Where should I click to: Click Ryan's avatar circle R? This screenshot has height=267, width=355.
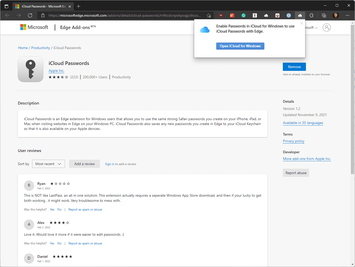(x=29, y=185)
